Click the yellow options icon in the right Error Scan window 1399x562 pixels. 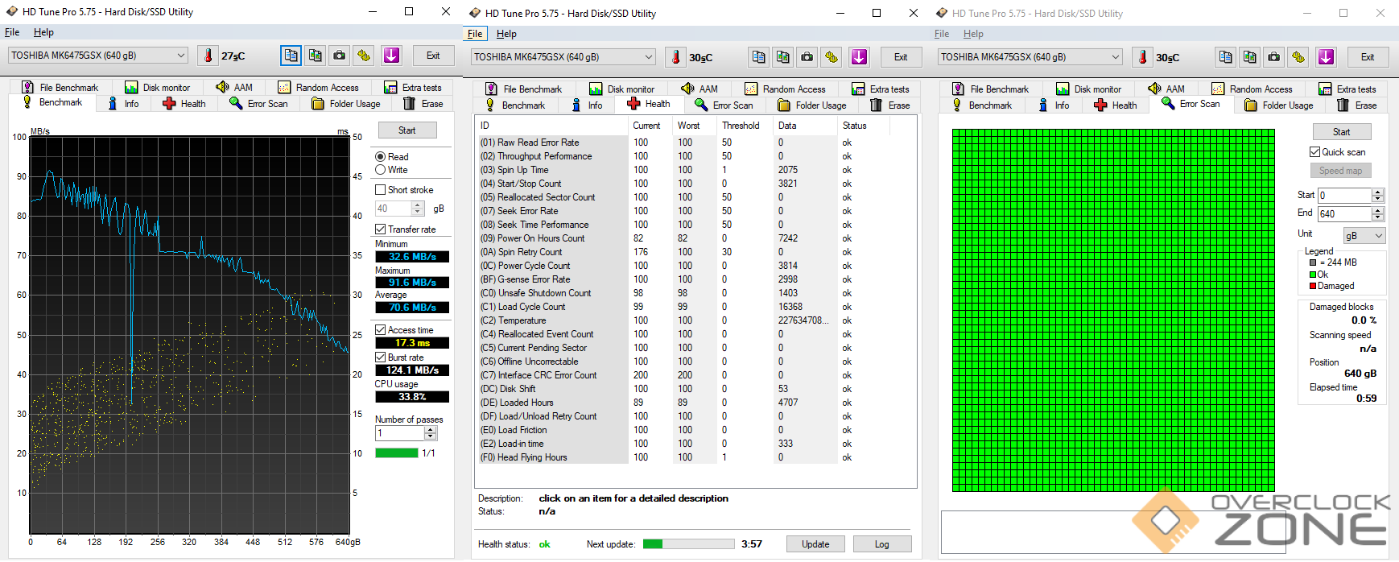[x=1298, y=57]
